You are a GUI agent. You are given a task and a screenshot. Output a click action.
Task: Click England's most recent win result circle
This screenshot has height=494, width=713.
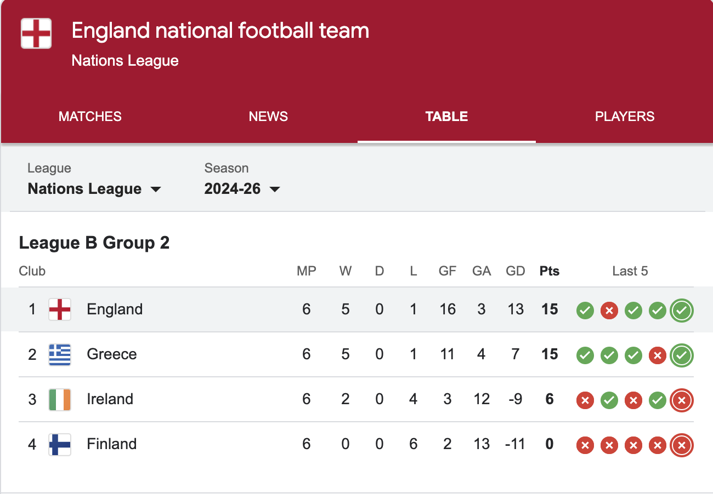click(682, 311)
